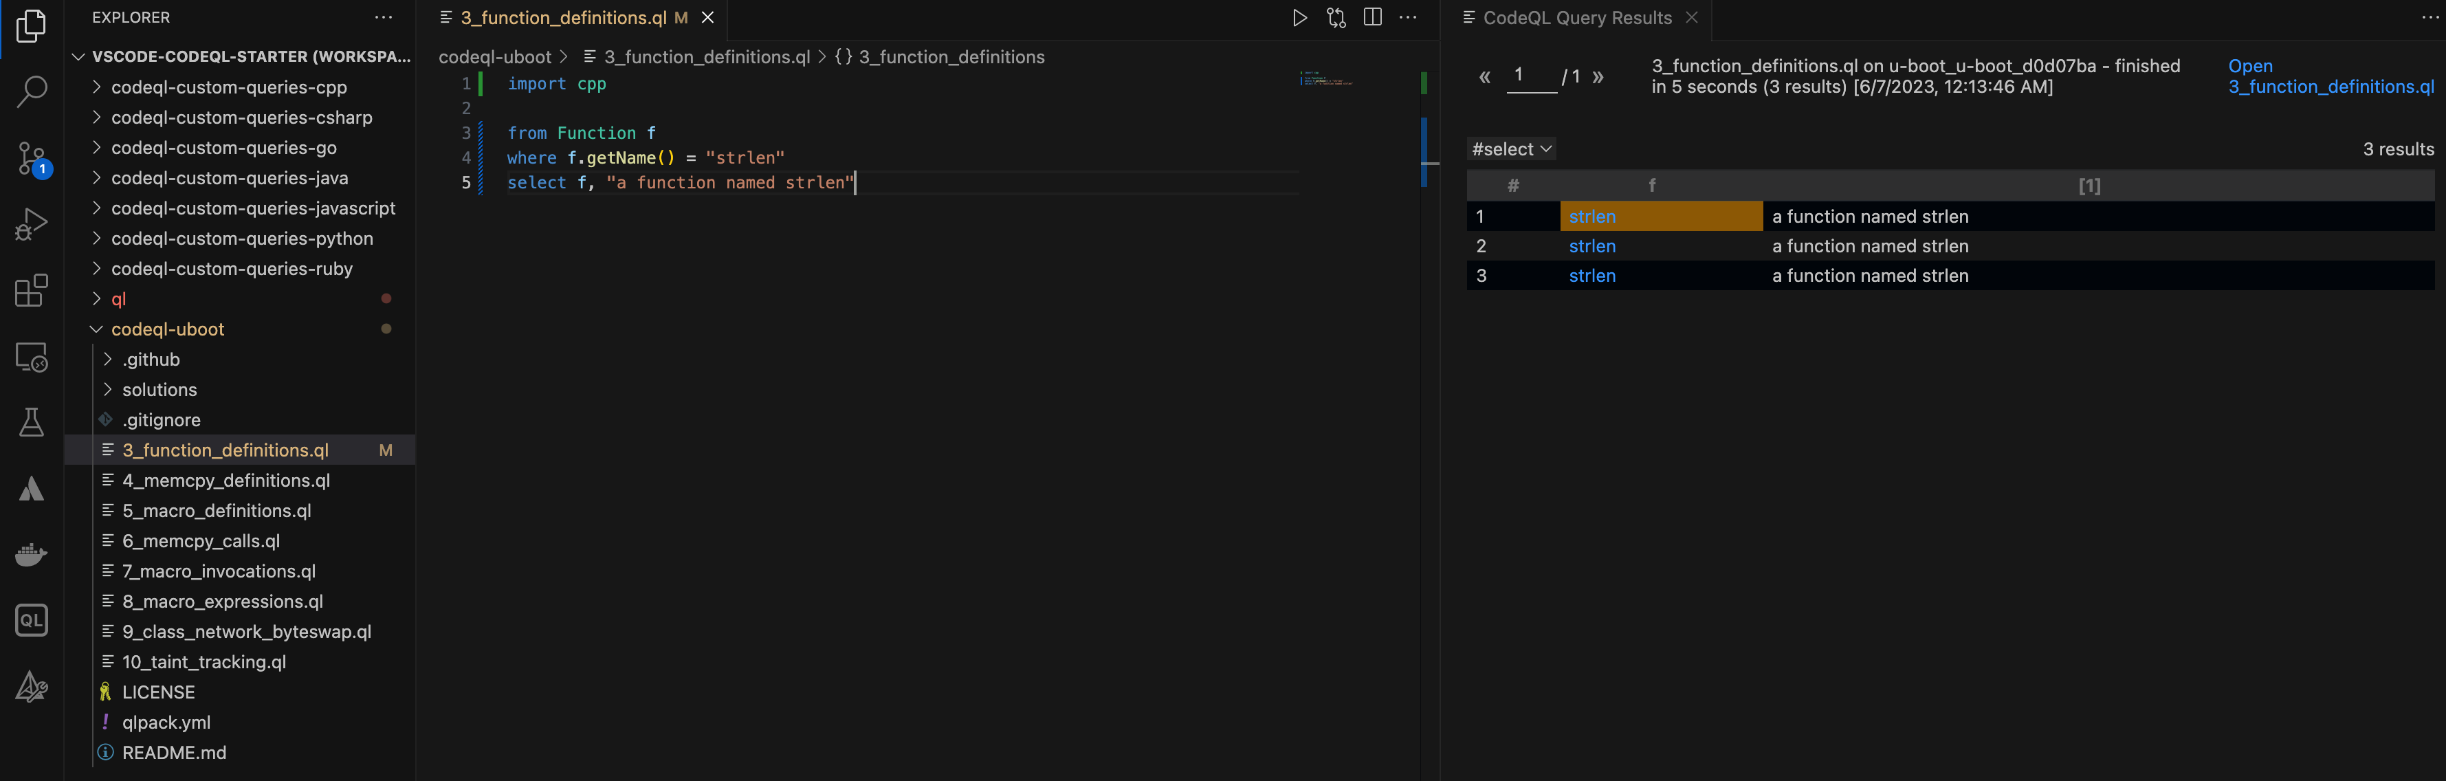
Task: Open strlen link in result row 1
Action: click(1592, 217)
